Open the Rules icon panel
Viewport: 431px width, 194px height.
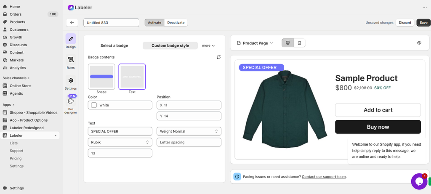tap(71, 60)
